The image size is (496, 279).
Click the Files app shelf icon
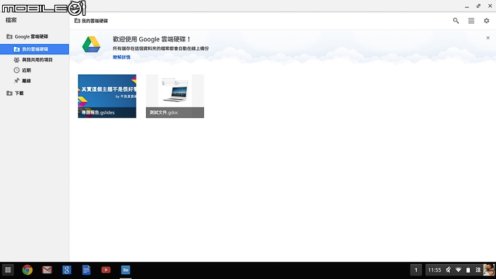point(125,270)
